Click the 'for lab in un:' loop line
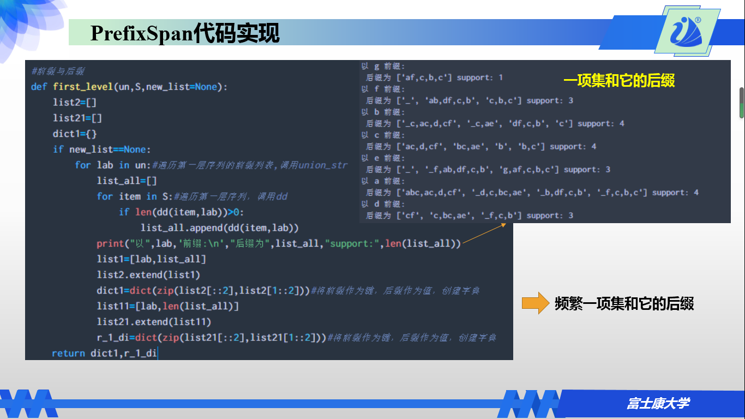Screen dimensions: 745x419 tap(211, 165)
